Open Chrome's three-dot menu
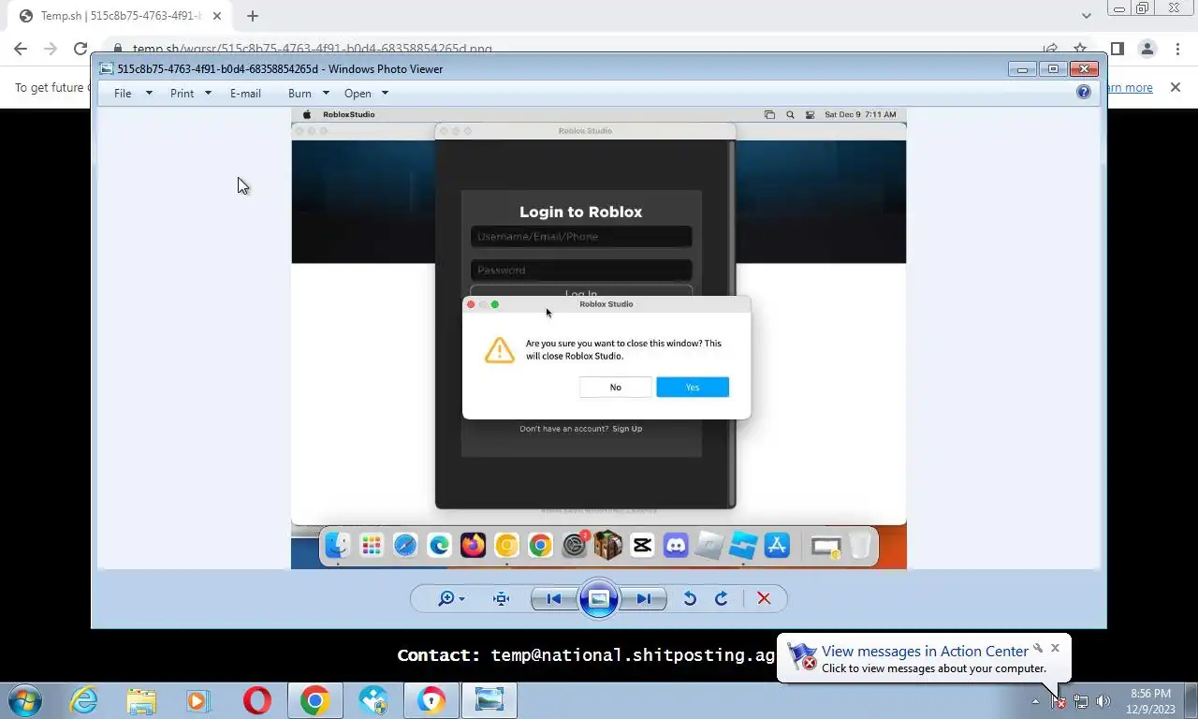Viewport: 1198px width, 719px height. click(x=1177, y=49)
